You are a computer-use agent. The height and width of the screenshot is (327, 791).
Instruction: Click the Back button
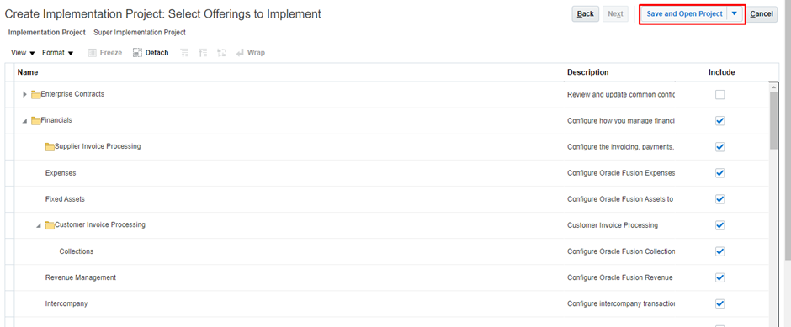[x=585, y=14]
